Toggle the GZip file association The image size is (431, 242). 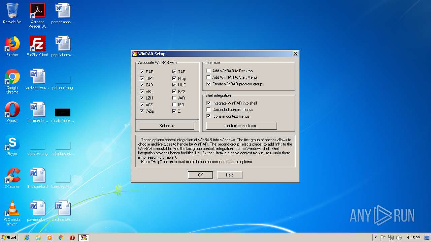coord(174,78)
